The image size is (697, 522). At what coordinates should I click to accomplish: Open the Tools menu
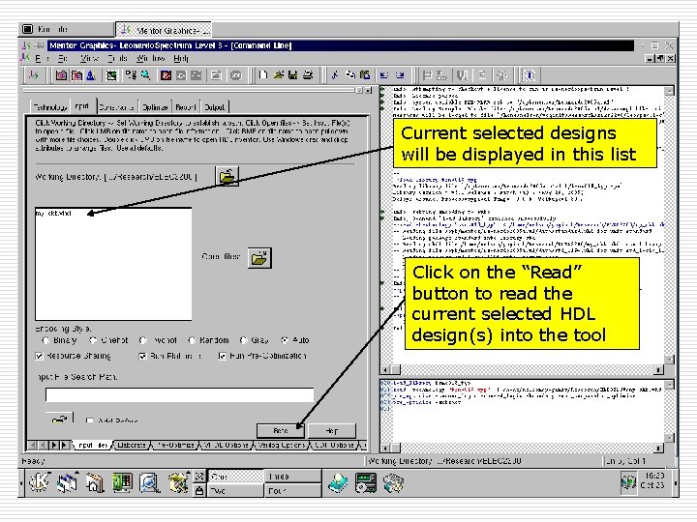point(117,59)
